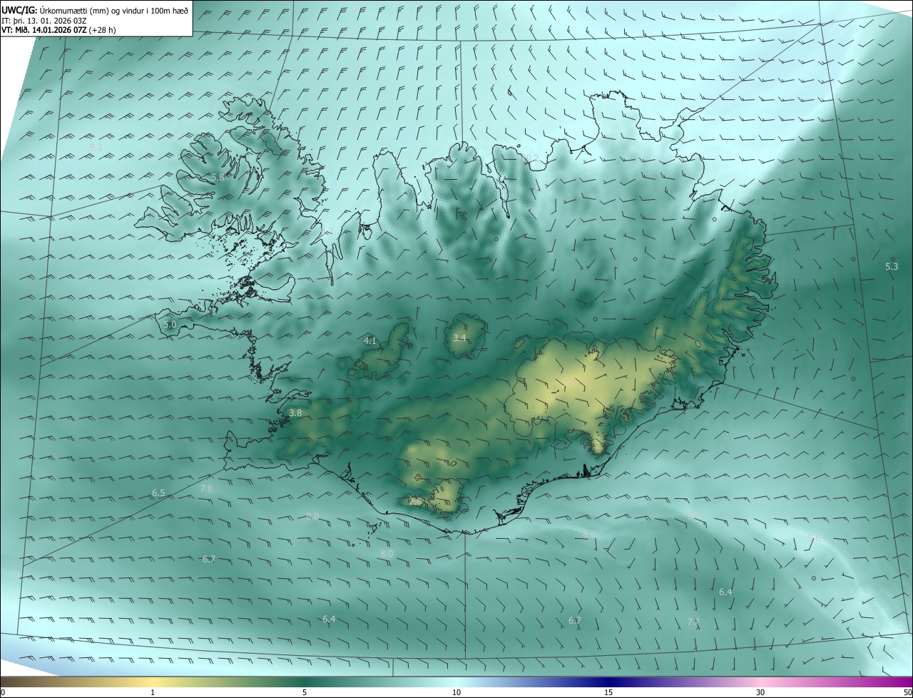The image size is (913, 698).
Task: Click the 5.3 value off the east coast
Action: pyautogui.click(x=892, y=266)
